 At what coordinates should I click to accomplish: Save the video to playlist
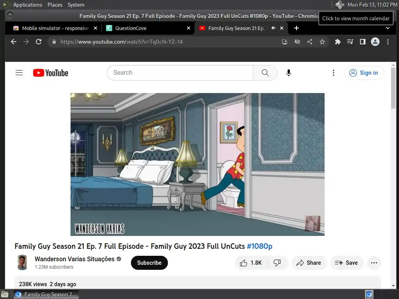pos(346,263)
